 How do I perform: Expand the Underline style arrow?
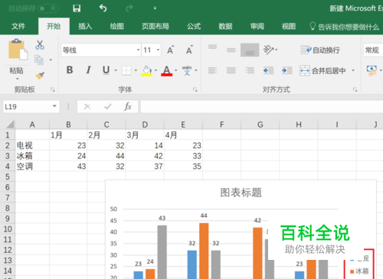point(116,70)
